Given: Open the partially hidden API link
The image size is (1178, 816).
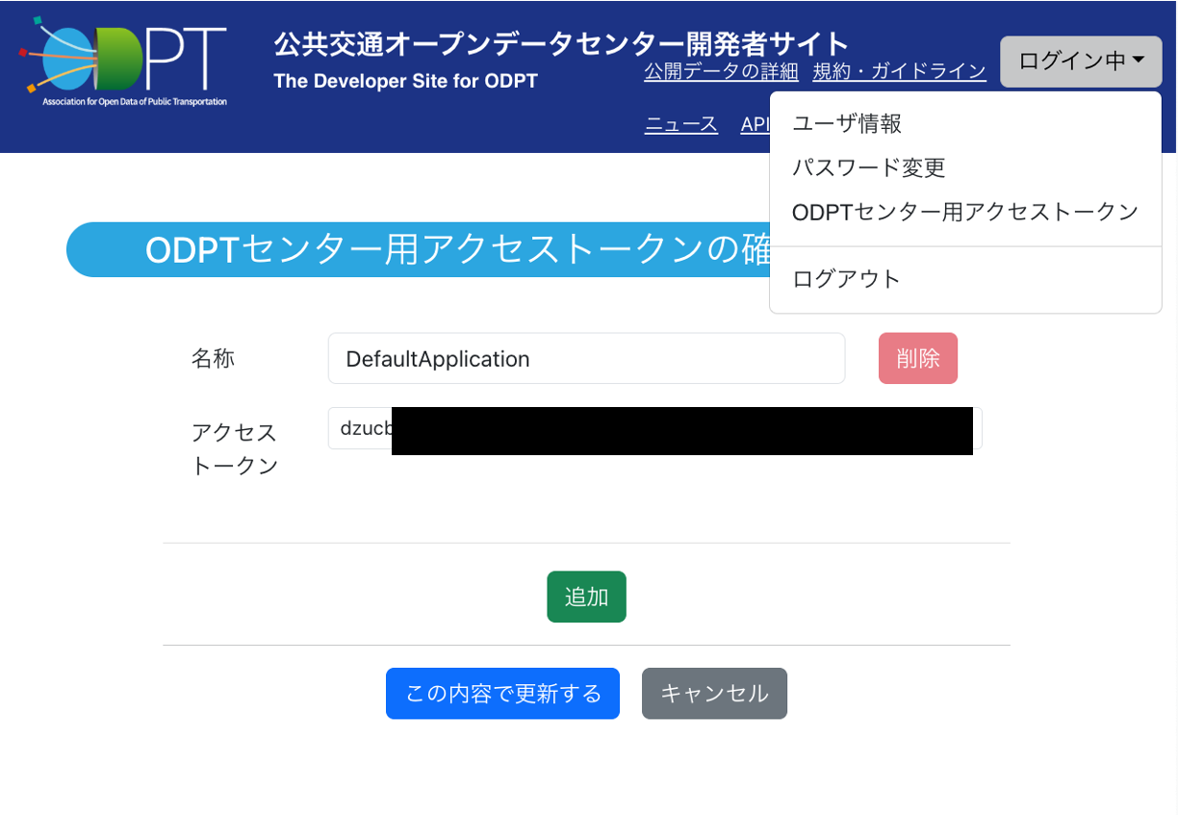Looking at the screenshot, I should (x=755, y=124).
